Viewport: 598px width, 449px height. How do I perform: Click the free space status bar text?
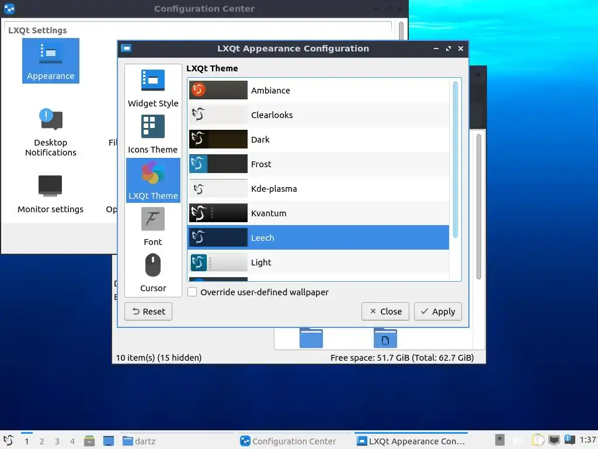tap(402, 358)
